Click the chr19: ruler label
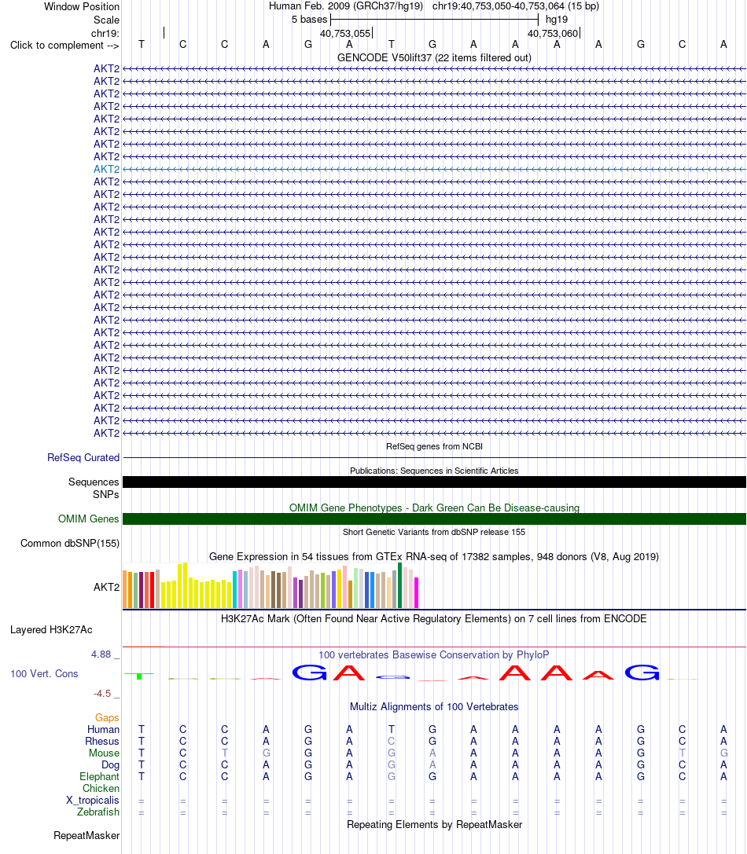Image resolution: width=747 pixels, height=854 pixels. tap(105, 33)
